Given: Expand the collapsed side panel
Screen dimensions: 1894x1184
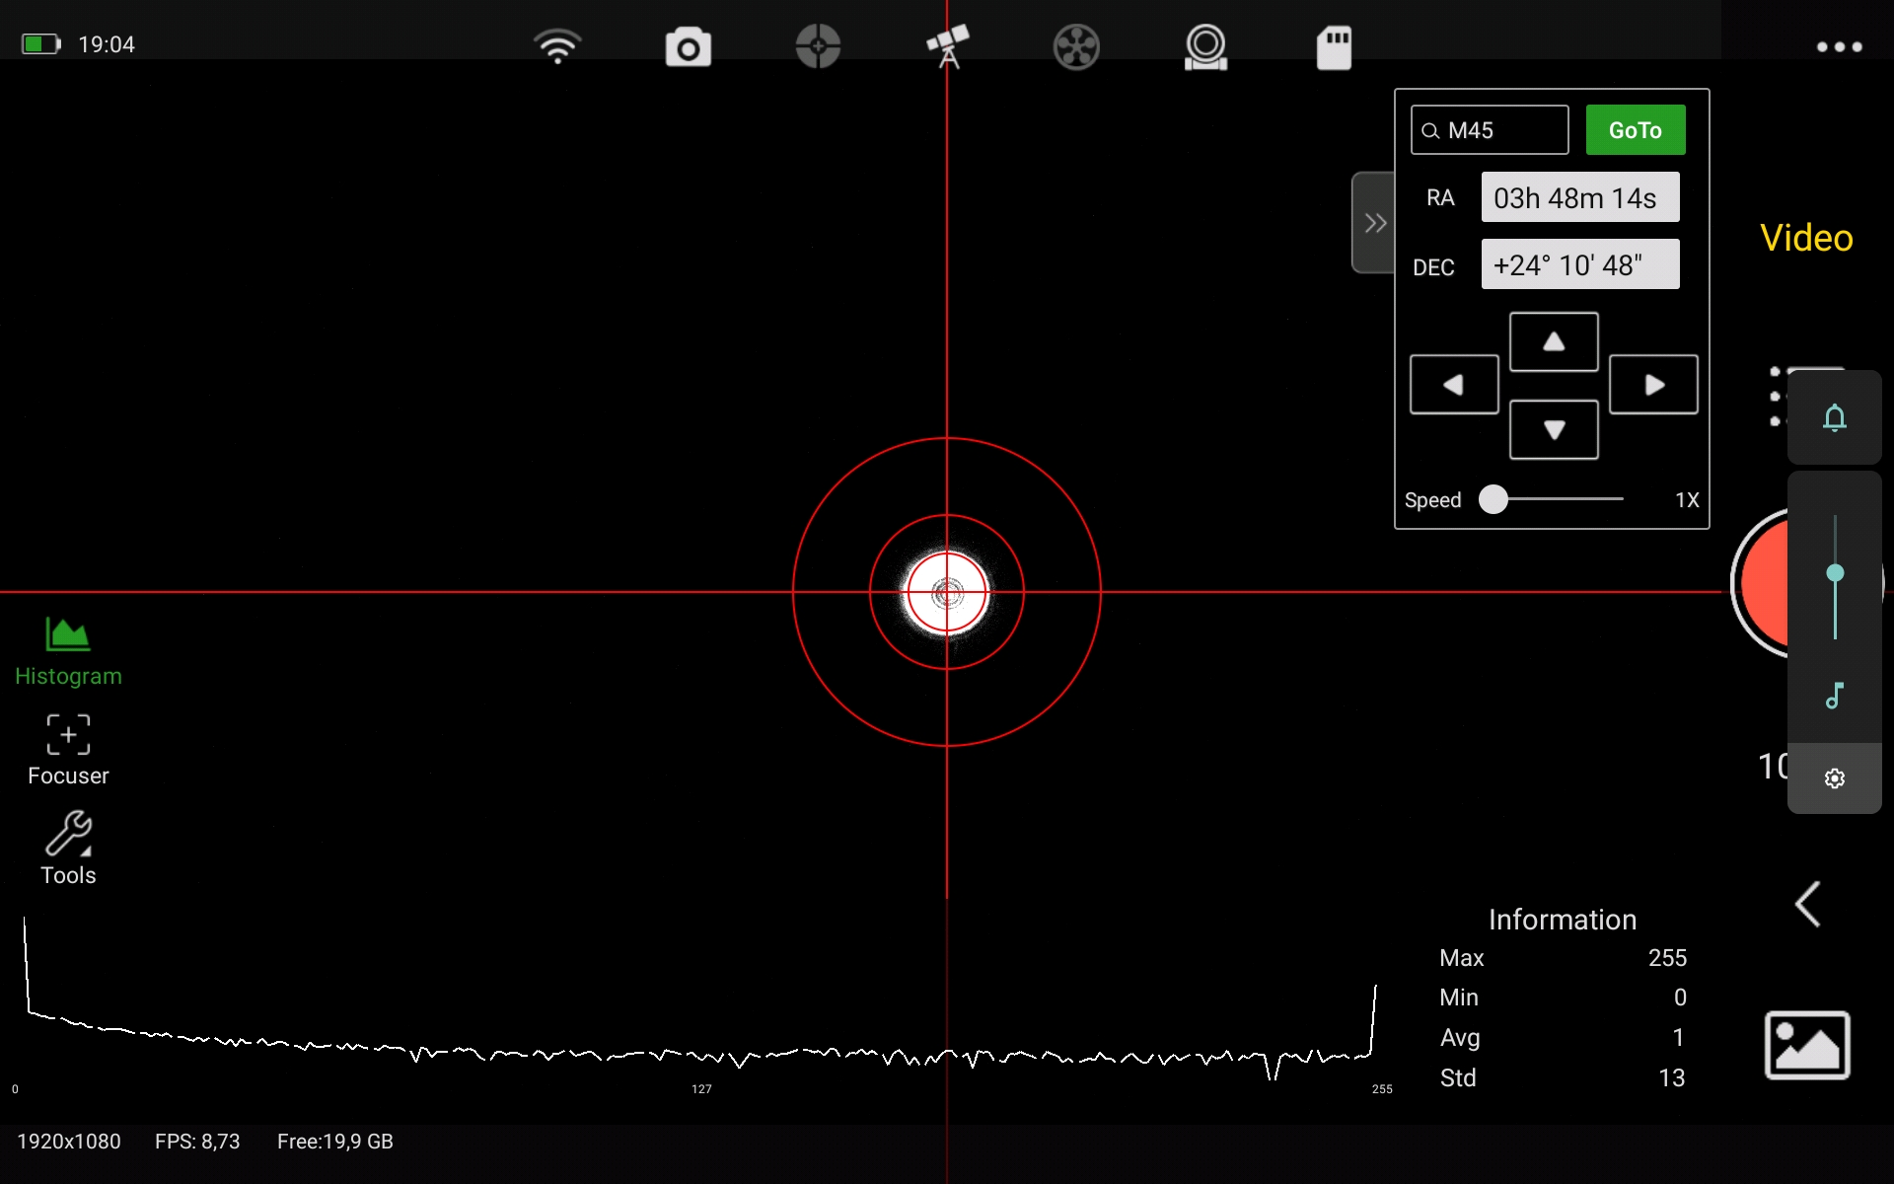Looking at the screenshot, I should tap(1374, 222).
